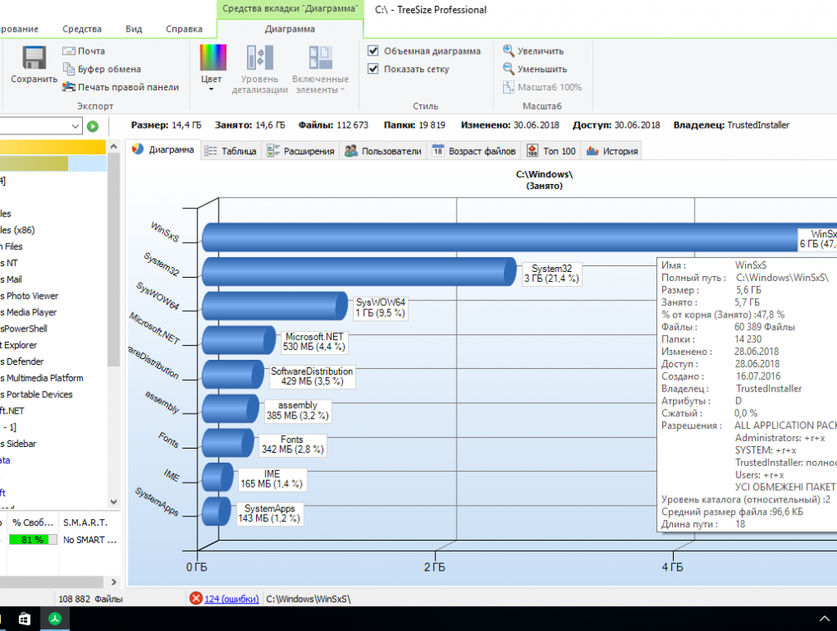Click the No SMART status cell
This screenshot has width=837, height=631.
click(90, 540)
